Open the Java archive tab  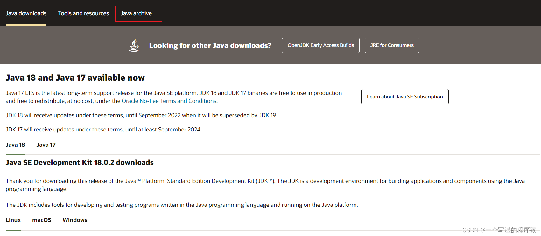tap(136, 13)
